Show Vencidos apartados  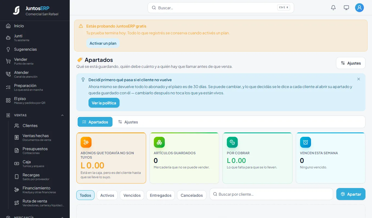[x=132, y=195]
